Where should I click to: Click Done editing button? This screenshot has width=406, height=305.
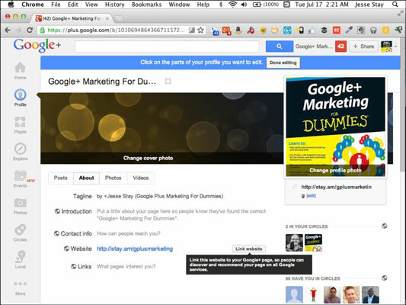pyautogui.click(x=283, y=63)
